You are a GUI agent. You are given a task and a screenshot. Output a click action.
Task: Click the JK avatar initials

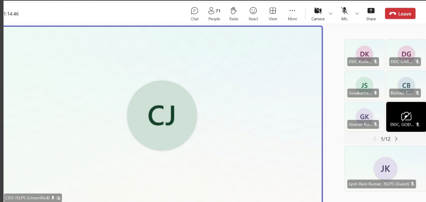point(385,169)
